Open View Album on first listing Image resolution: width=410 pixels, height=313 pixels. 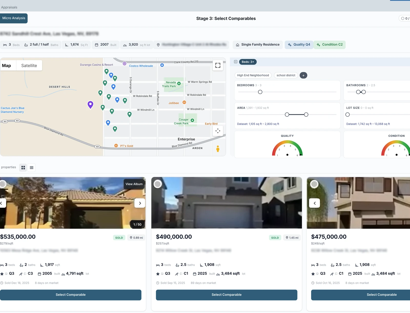click(134, 184)
